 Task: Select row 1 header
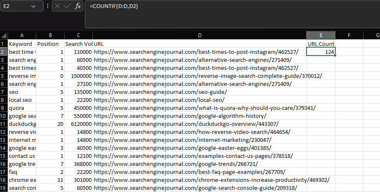tap(4, 44)
